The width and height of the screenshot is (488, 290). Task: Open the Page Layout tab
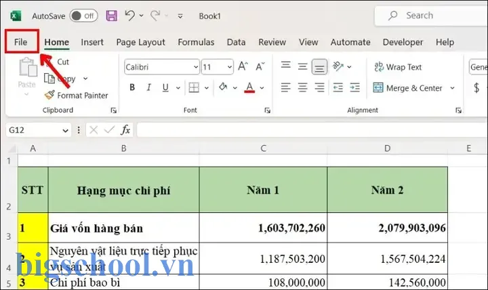(141, 42)
